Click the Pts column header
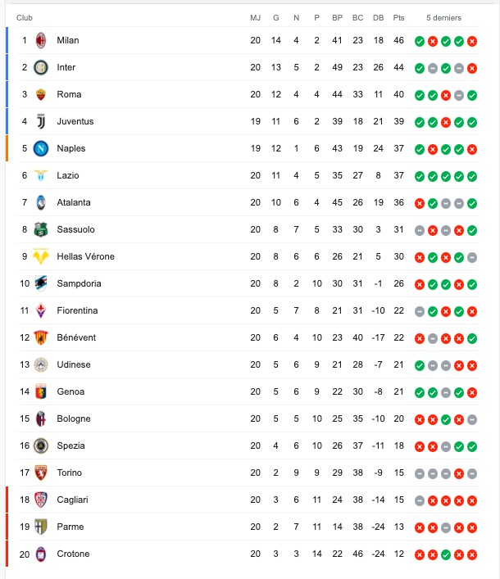Screen dimensions: 500x579 click(x=398, y=18)
